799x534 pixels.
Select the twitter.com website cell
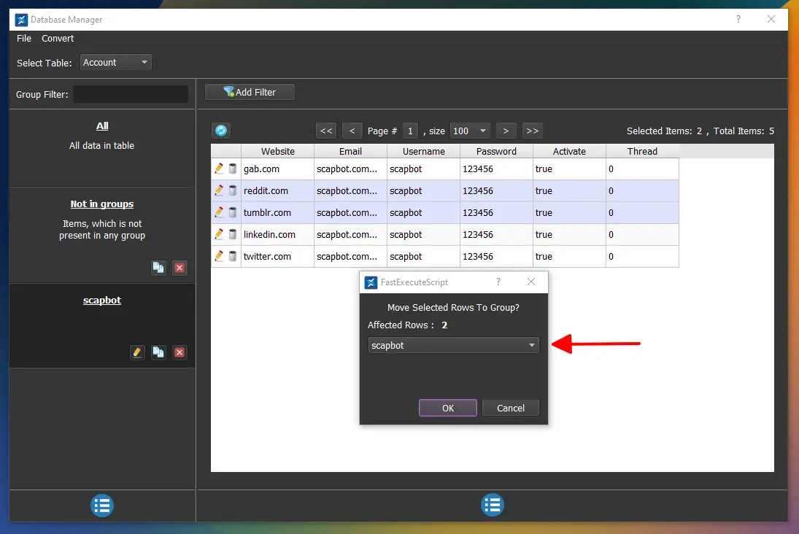click(278, 257)
